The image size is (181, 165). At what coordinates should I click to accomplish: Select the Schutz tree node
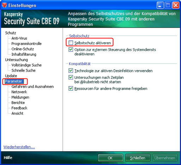[11, 33]
